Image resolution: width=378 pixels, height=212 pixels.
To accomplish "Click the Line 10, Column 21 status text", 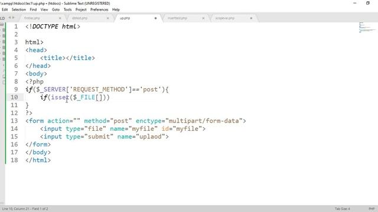I will [25, 208].
